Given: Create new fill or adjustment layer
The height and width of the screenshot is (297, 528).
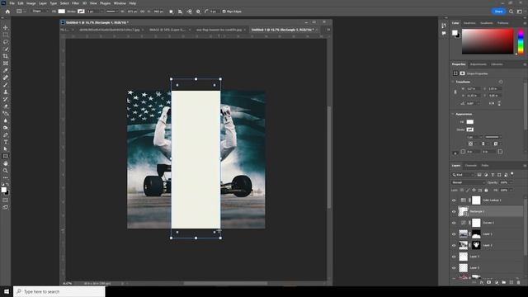Looking at the screenshot, I should tap(497, 282).
